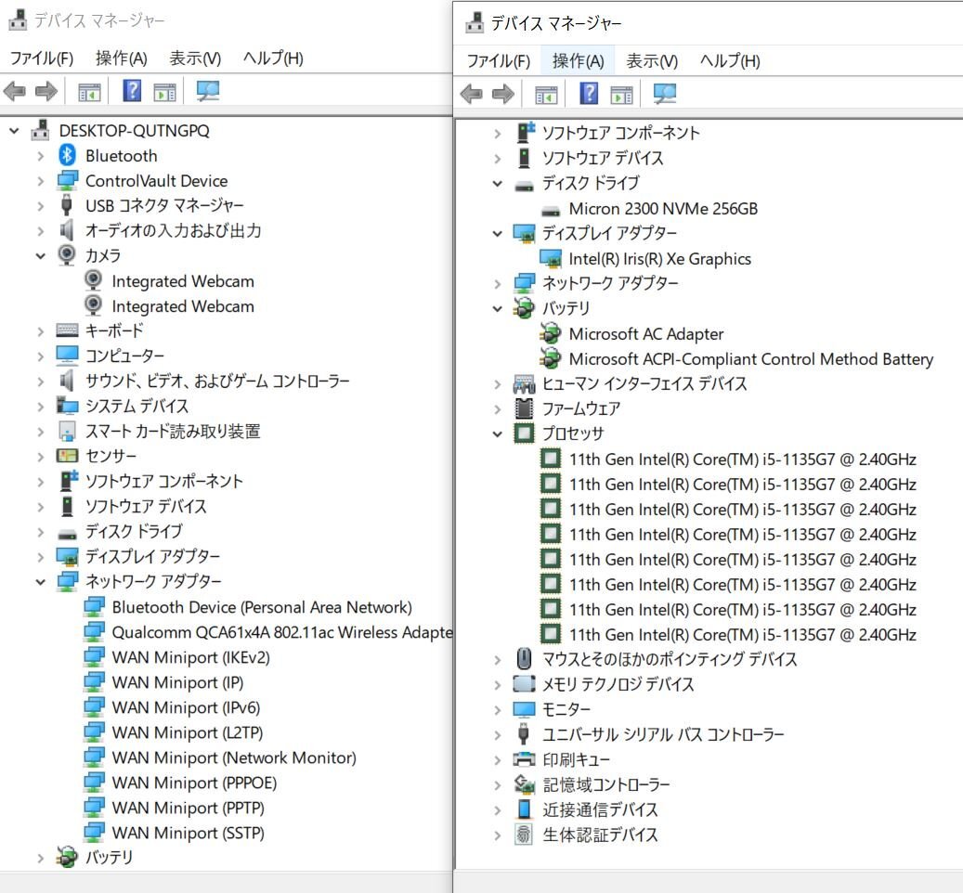Collapse the DESKTOP-QUTNGPQ root node
963x893 pixels.
click(14, 131)
